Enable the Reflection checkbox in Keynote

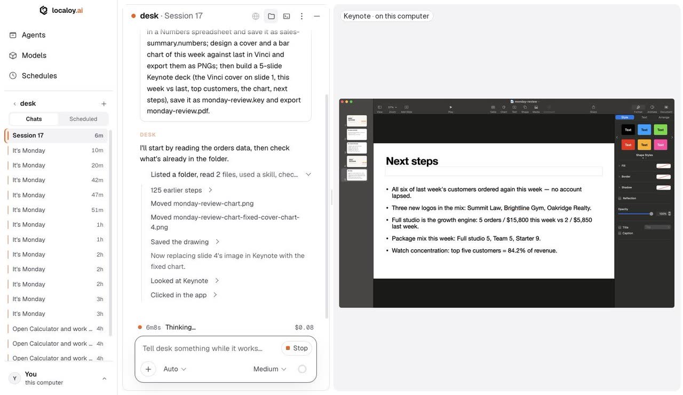620,198
